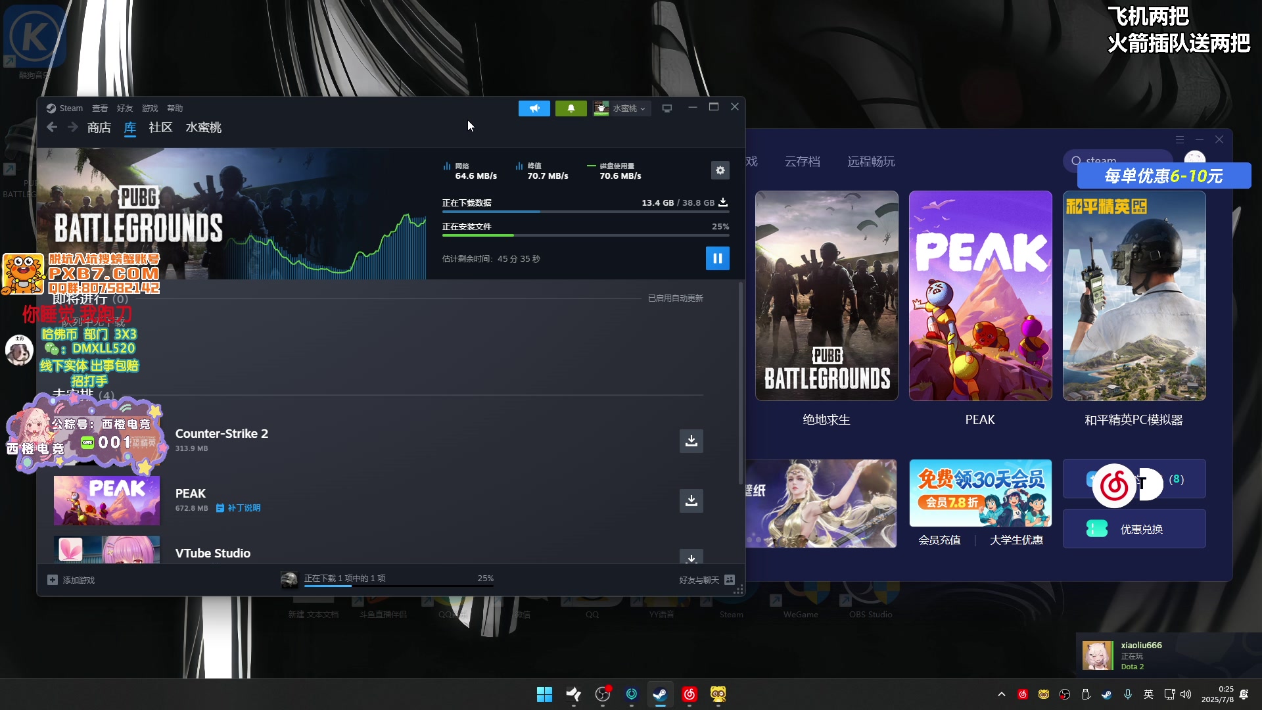Image resolution: width=1262 pixels, height=710 pixels.
Task: Select Counter-Strike 2 title
Action: pos(222,434)
